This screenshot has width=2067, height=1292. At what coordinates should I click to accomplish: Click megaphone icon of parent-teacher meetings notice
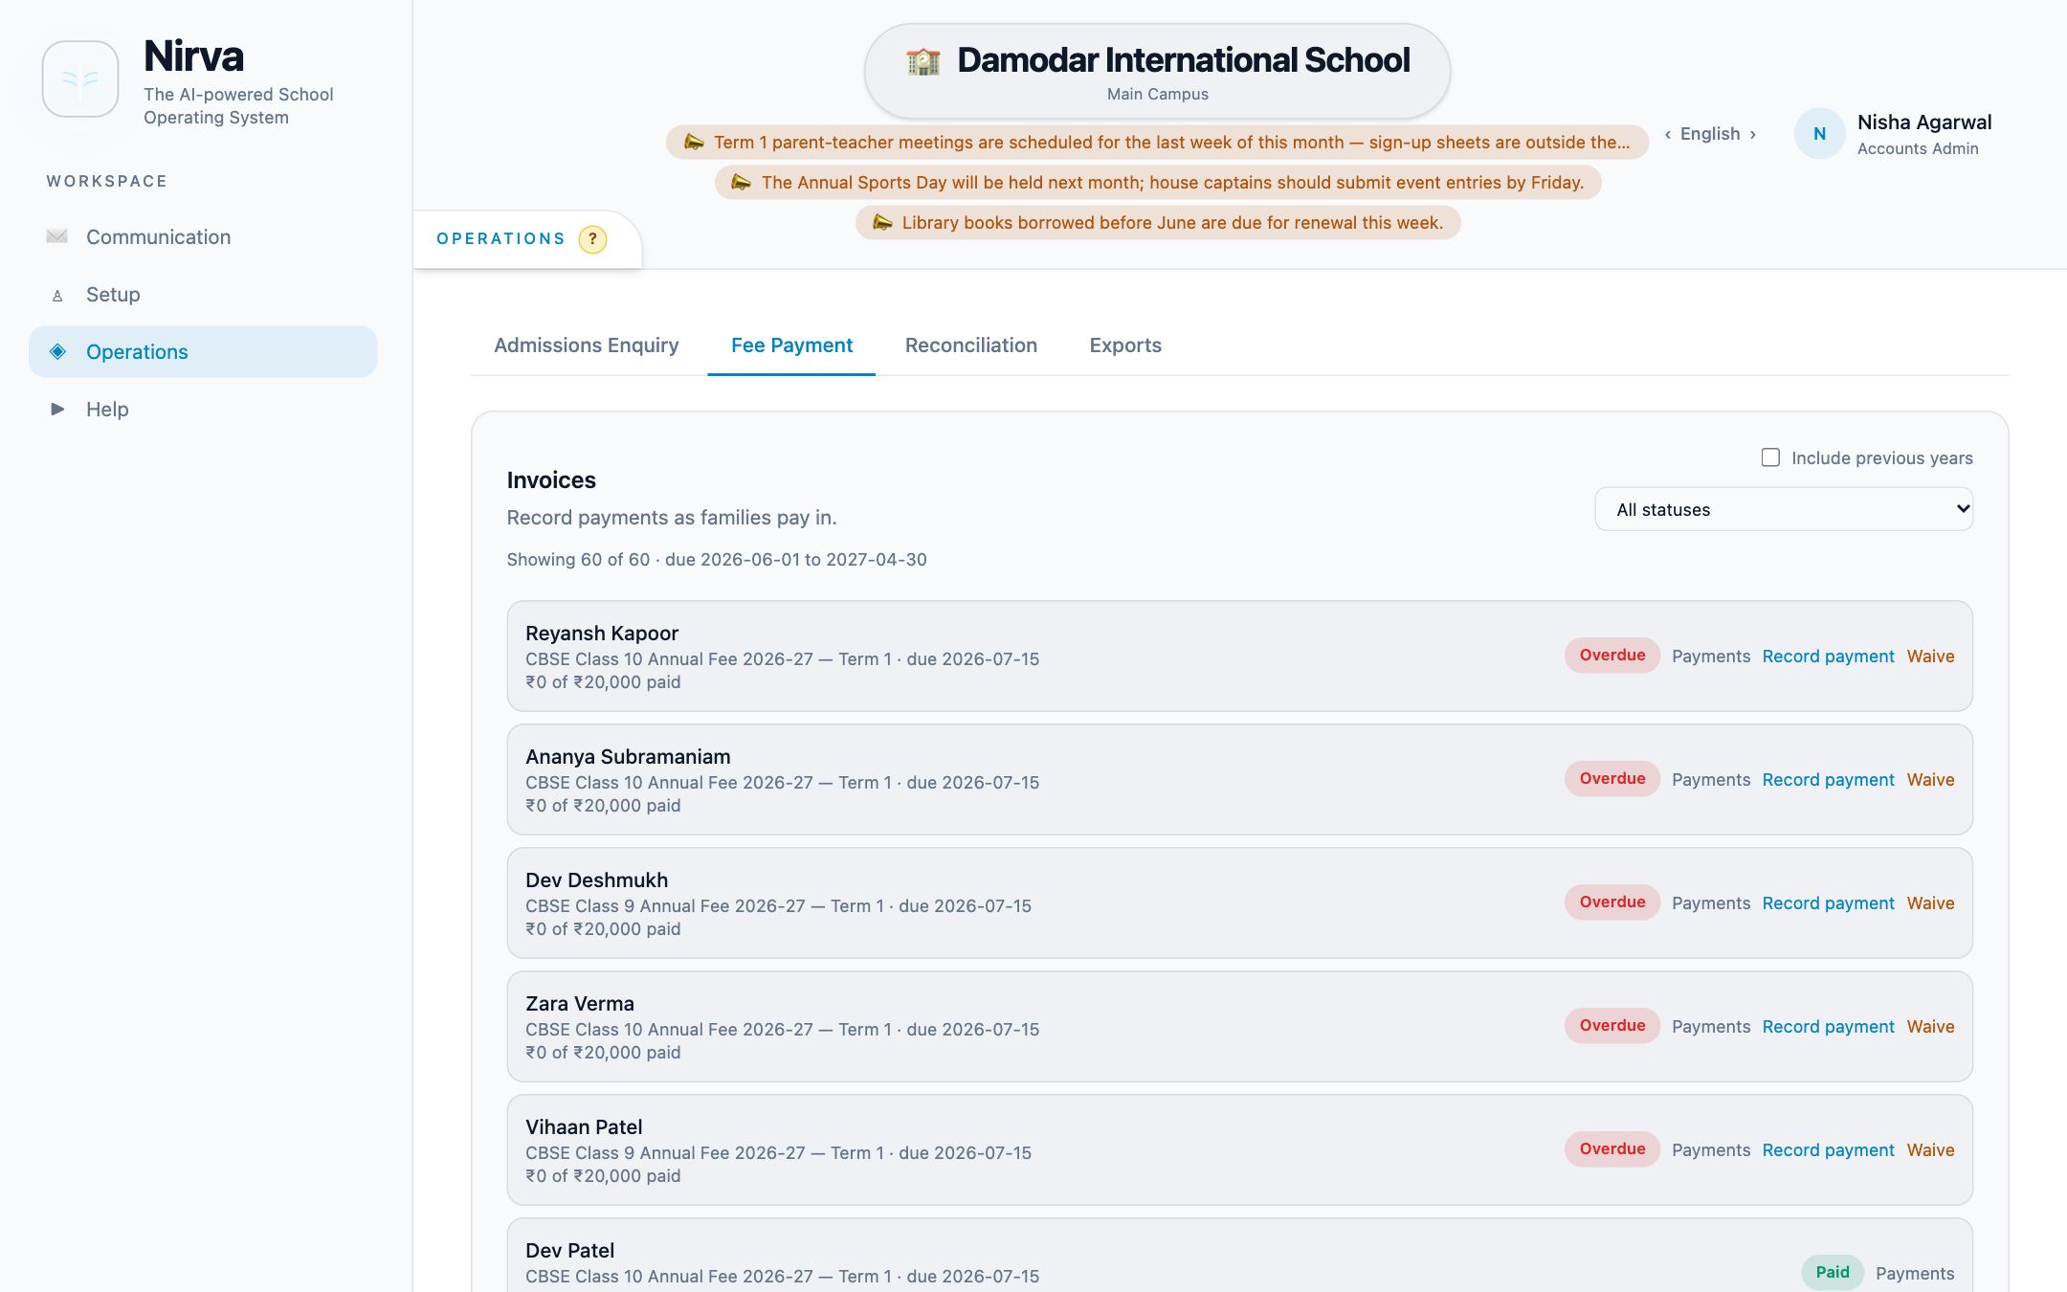click(x=694, y=142)
